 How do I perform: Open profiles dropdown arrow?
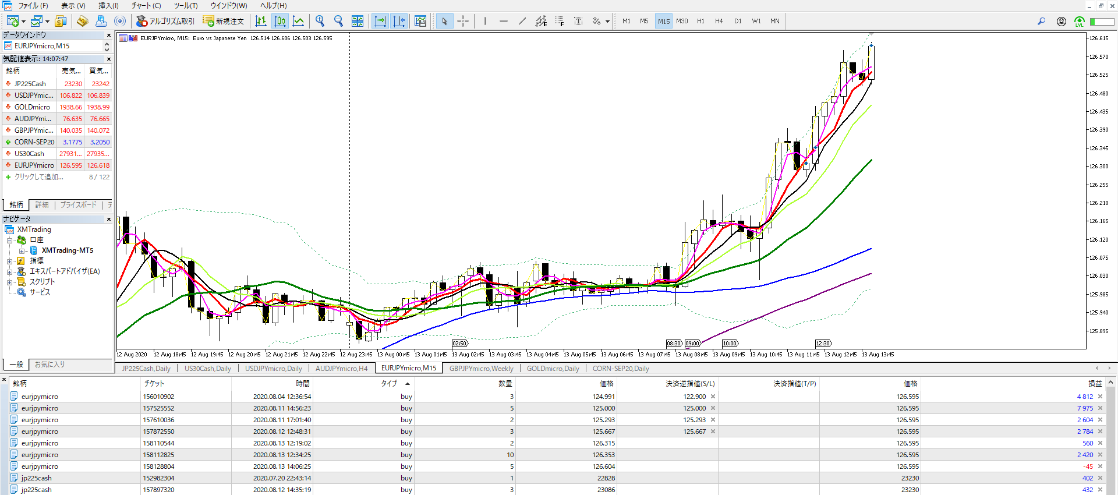47,22
